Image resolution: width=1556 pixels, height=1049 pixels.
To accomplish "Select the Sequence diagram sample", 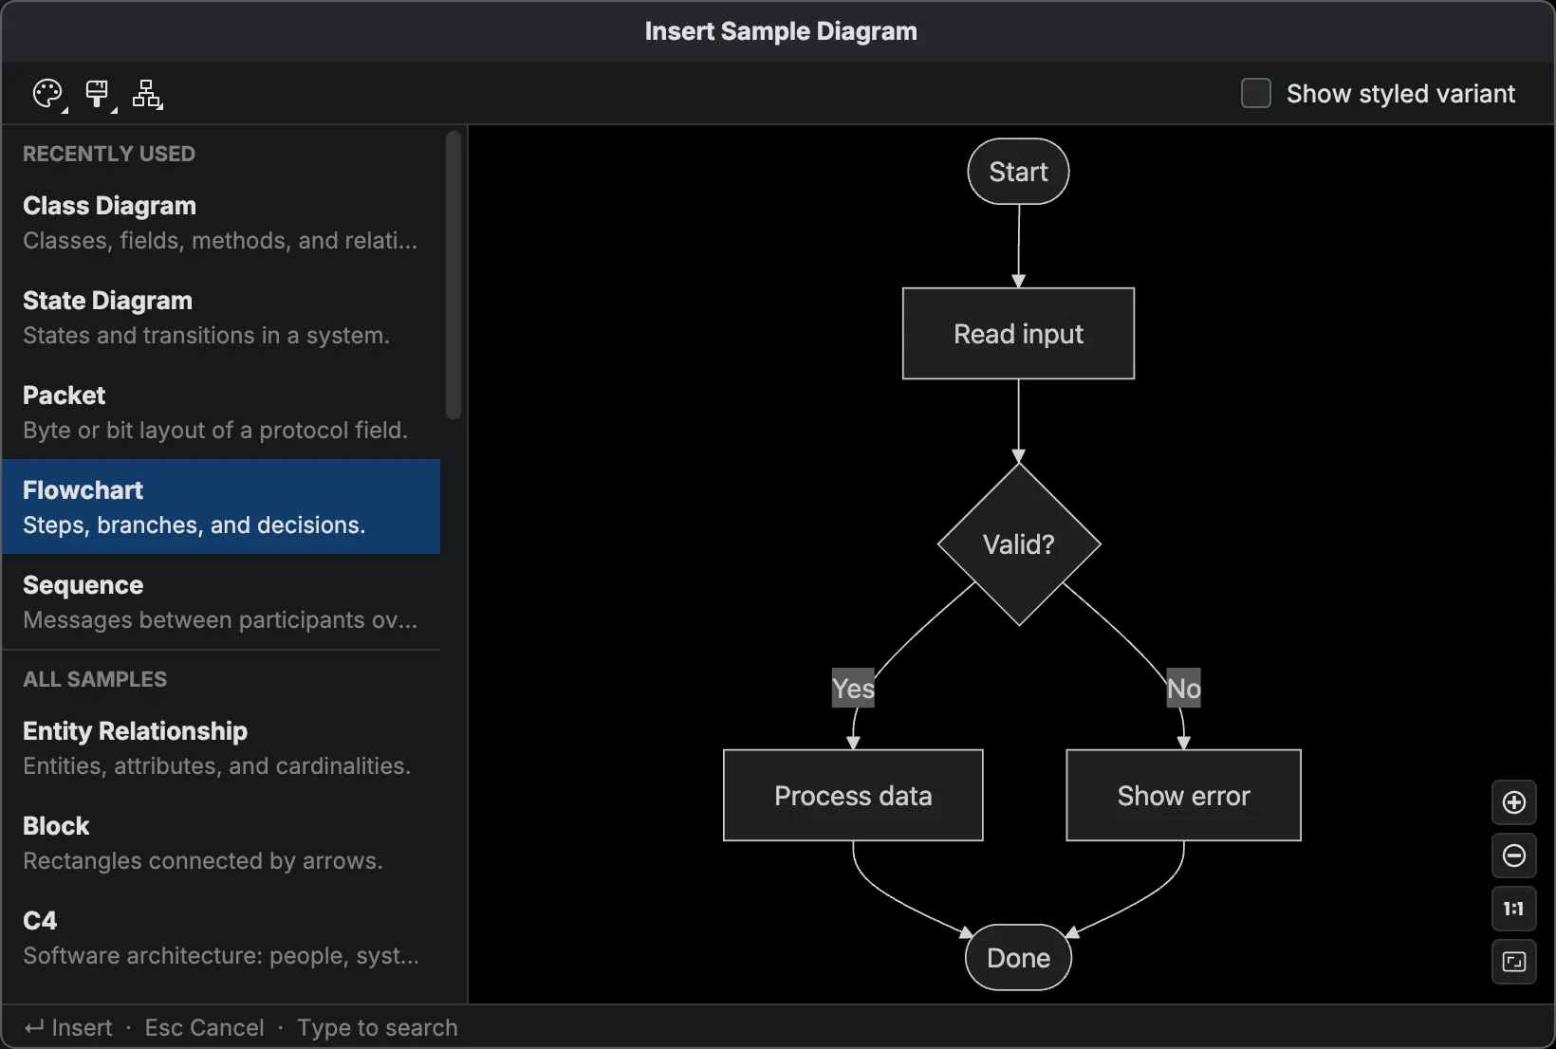I will [x=221, y=601].
